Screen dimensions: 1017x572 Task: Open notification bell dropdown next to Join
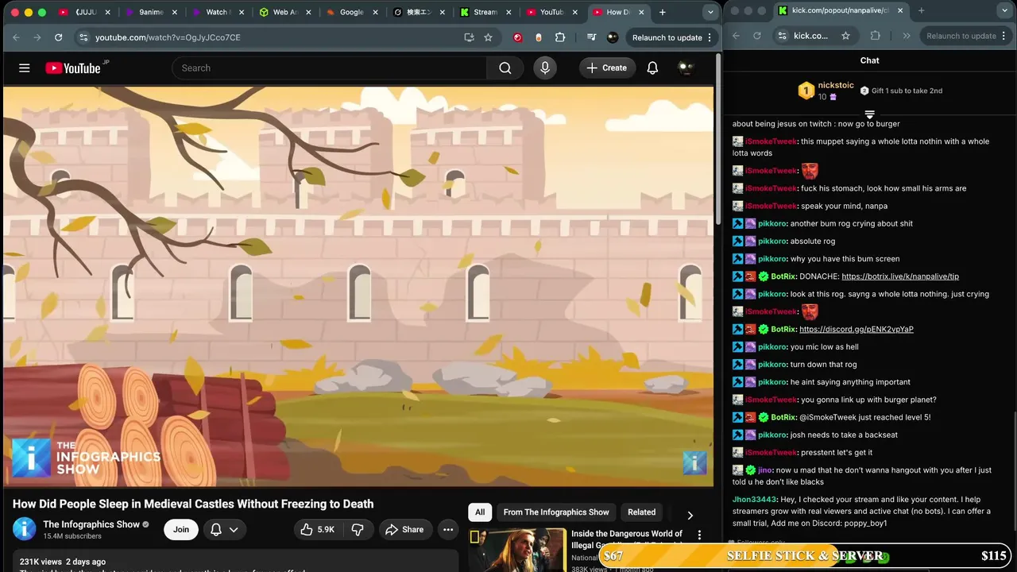224,530
